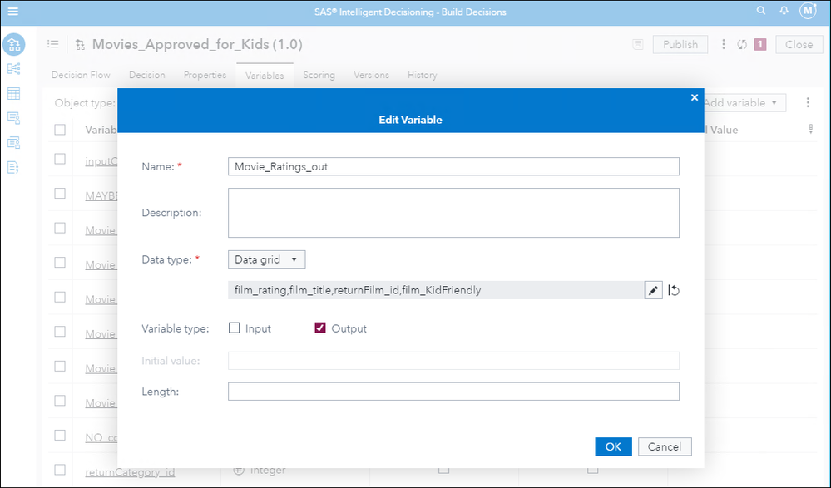
Task: Cancel the Edit Variable dialog
Action: (665, 446)
